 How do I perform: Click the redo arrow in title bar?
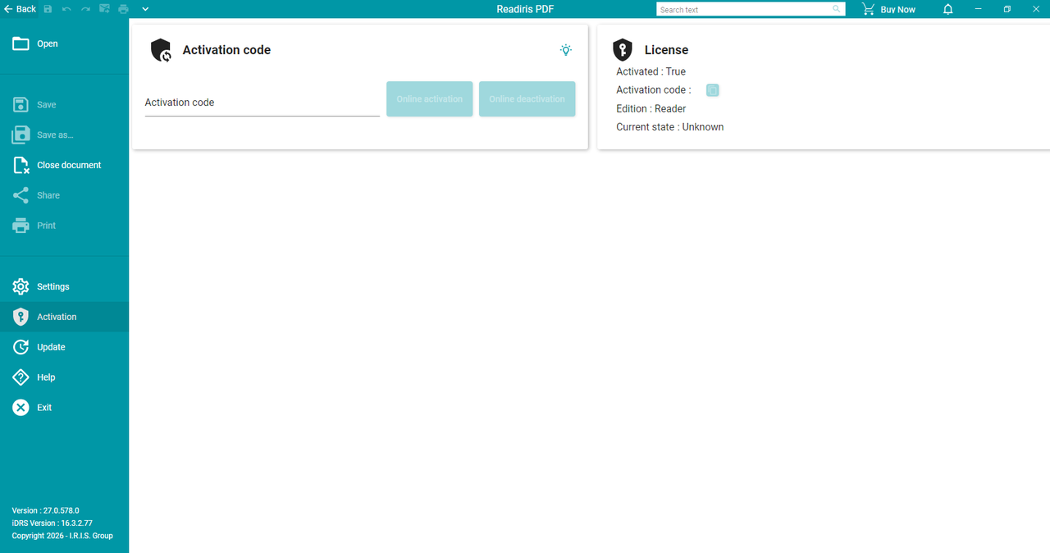(85, 9)
